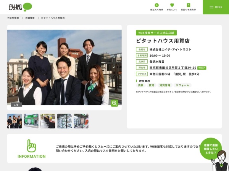Open recently viewed properties clock icon
Screen dimensions: 229x171
point(156,5)
